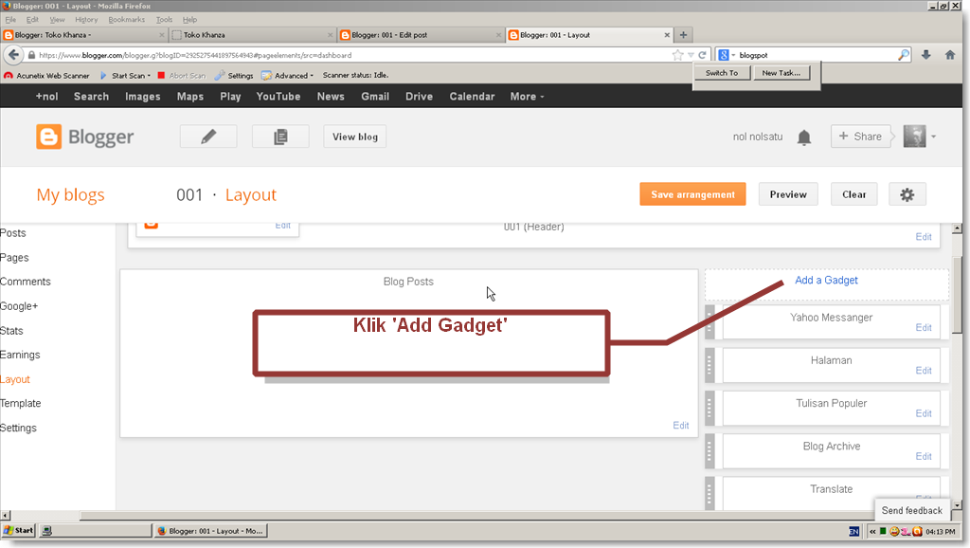Open Stats in the sidebar
Viewport: 970px width, 548px height.
(11, 331)
